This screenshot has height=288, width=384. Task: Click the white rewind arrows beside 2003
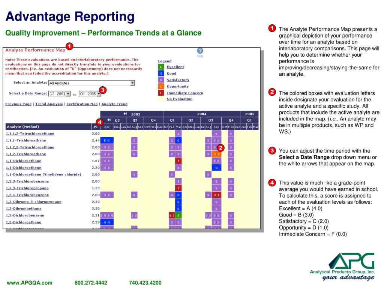tap(125, 114)
